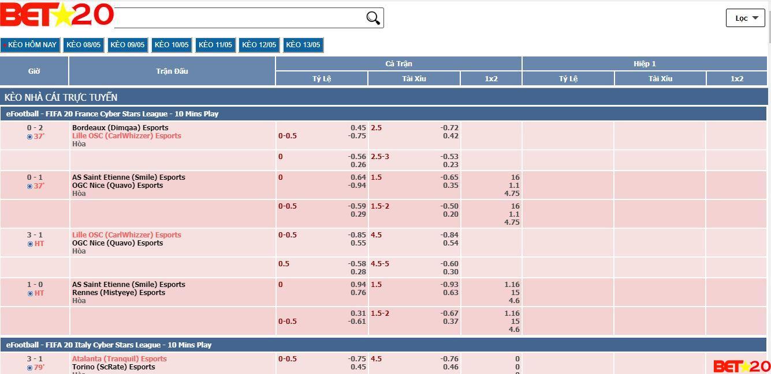Click the magnifying glass search icon
771x374 pixels.
(x=373, y=18)
